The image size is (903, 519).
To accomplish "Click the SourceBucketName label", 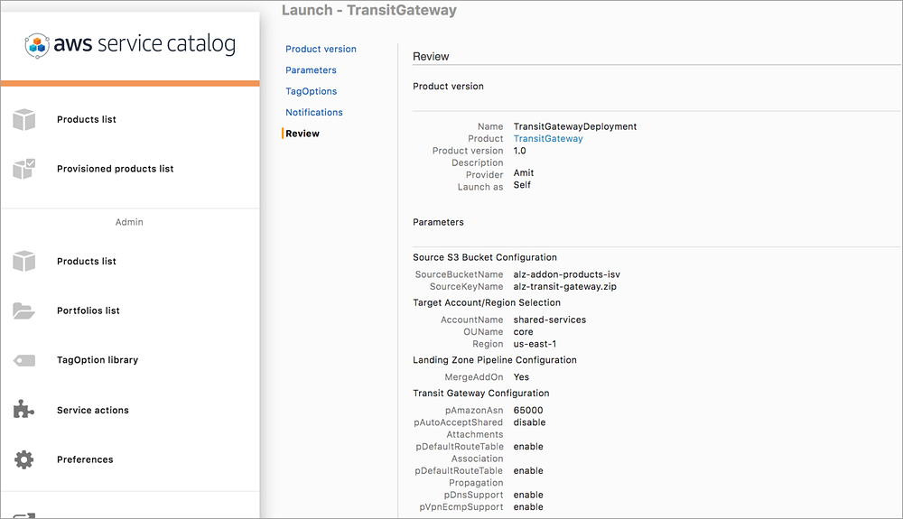I will (459, 274).
